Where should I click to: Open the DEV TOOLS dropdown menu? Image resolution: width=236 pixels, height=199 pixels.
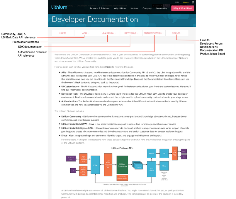[131, 33]
